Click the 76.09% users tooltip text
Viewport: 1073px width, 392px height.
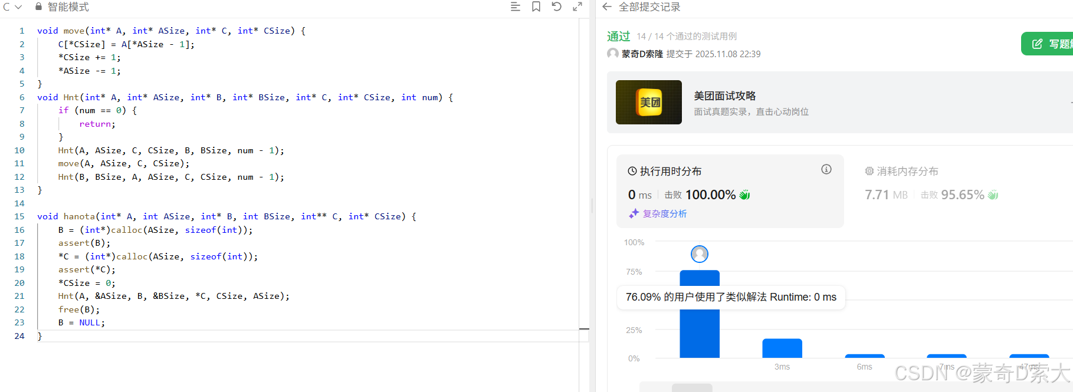[731, 297]
